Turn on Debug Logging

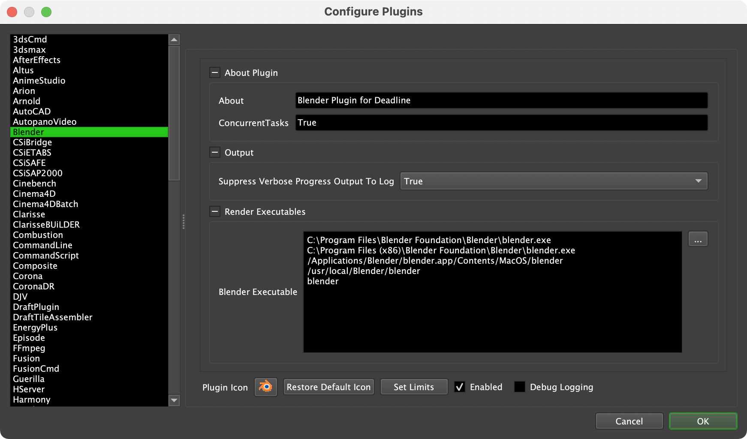[x=520, y=387]
